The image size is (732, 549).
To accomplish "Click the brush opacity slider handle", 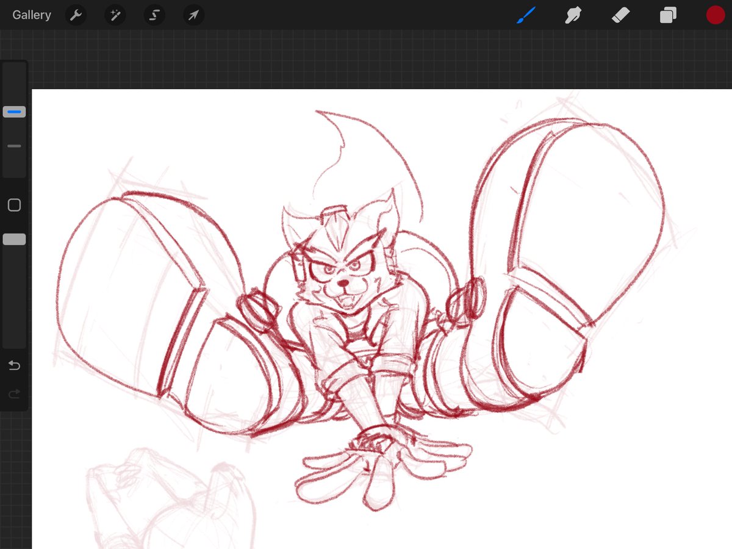I will coord(14,240).
